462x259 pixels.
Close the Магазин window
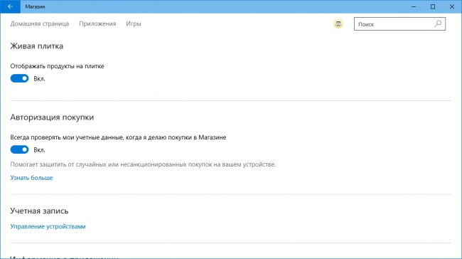click(451, 6)
